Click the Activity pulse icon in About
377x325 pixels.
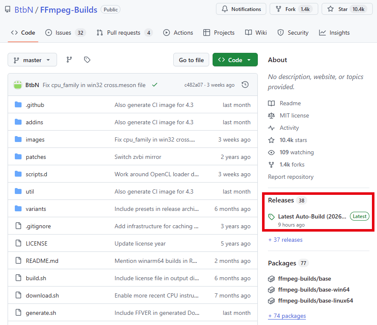271,128
